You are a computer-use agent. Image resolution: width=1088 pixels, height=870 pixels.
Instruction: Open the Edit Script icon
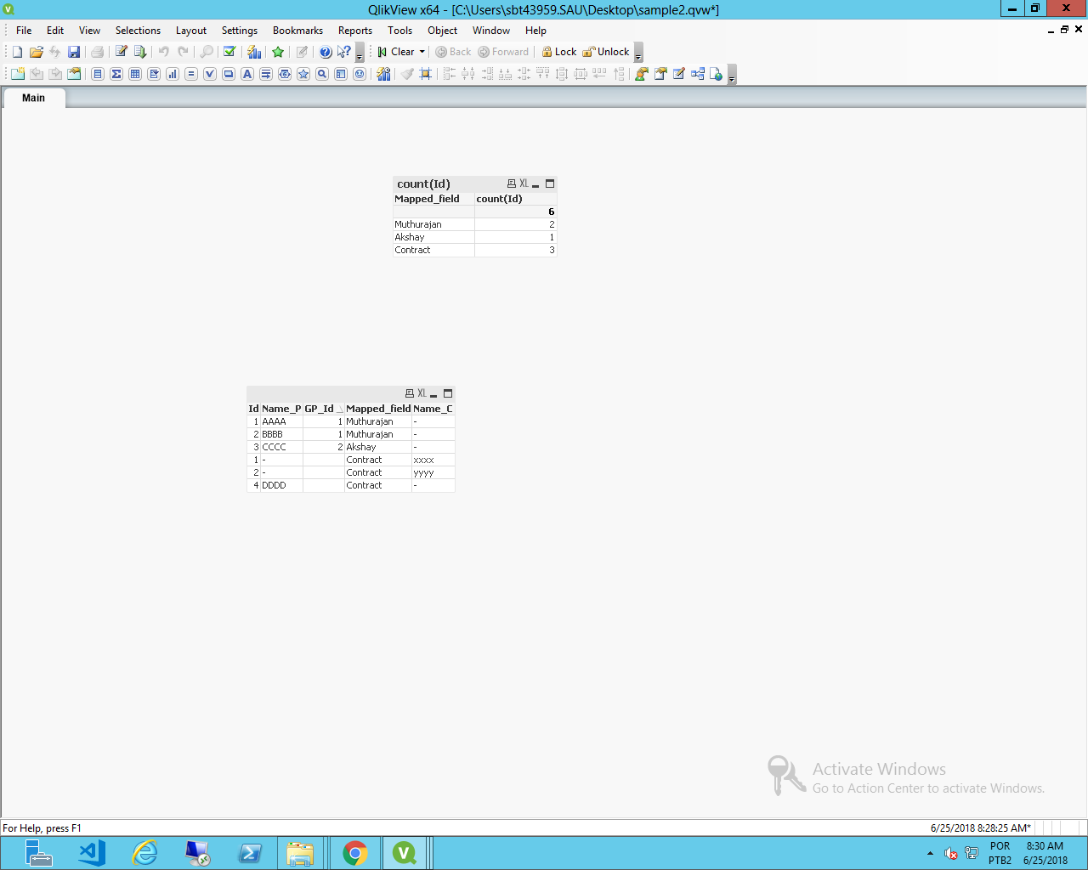(x=122, y=52)
